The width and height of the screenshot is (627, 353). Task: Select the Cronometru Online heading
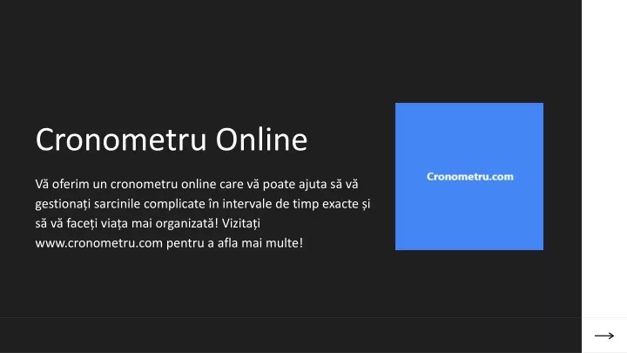(172, 139)
